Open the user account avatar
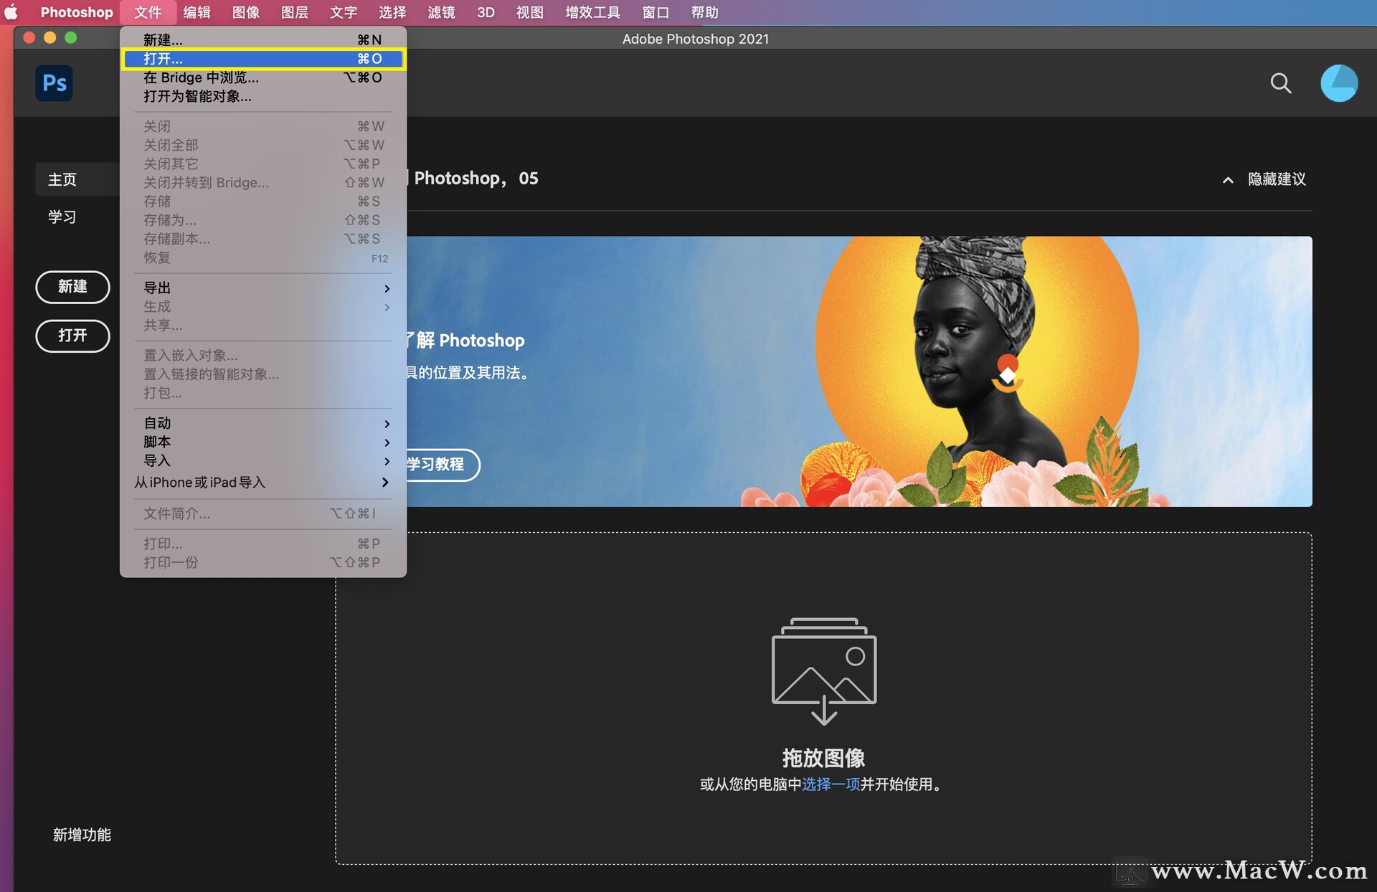Screen dimensions: 1377x892 click(1339, 83)
